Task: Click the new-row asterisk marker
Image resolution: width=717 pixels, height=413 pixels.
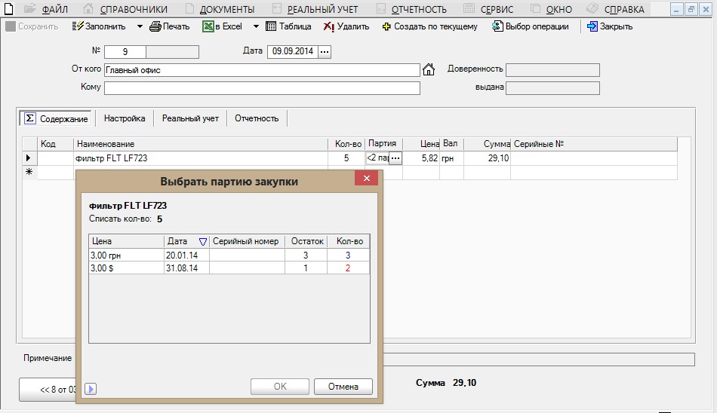Action: click(x=29, y=172)
